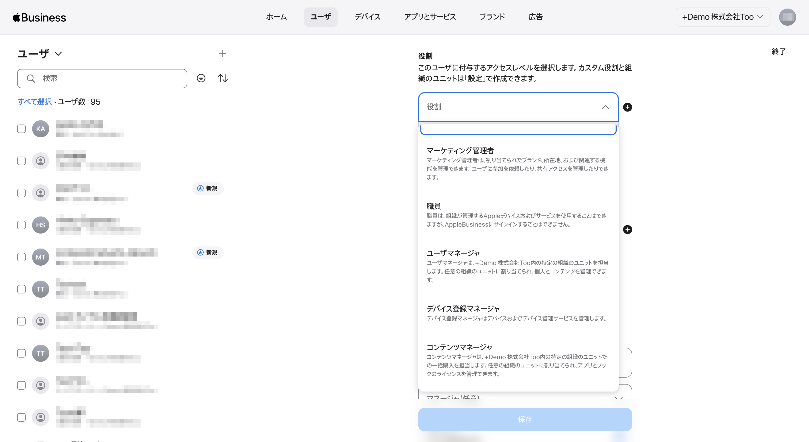Select the ユーザ navigation tab
Screen dimensions: 809x442
point(320,17)
